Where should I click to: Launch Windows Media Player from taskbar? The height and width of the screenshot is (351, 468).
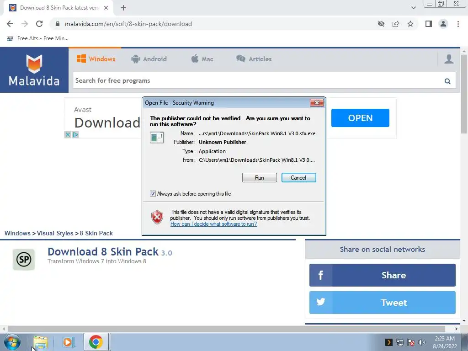coord(68,342)
